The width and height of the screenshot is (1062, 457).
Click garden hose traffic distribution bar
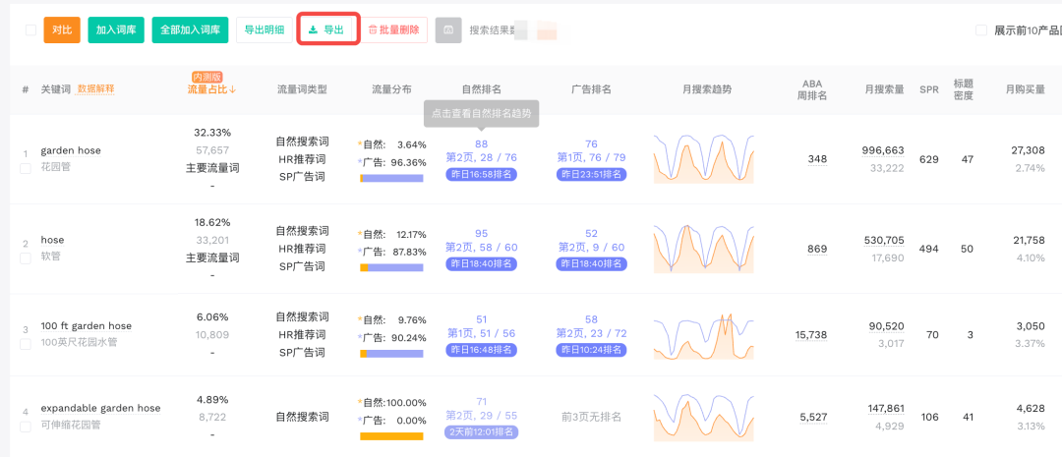(x=391, y=178)
